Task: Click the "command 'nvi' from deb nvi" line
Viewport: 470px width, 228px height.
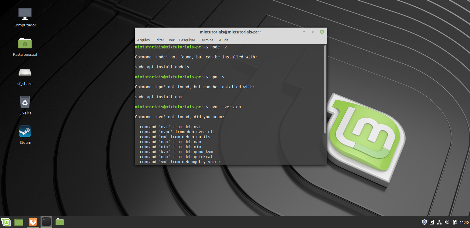Action: click(x=170, y=127)
